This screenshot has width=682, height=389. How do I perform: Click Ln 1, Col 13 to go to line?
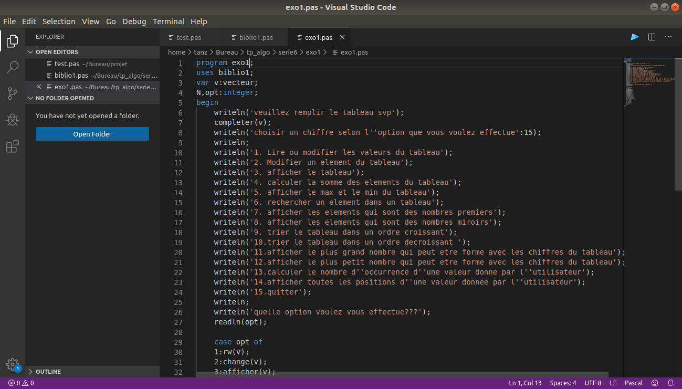coord(525,383)
